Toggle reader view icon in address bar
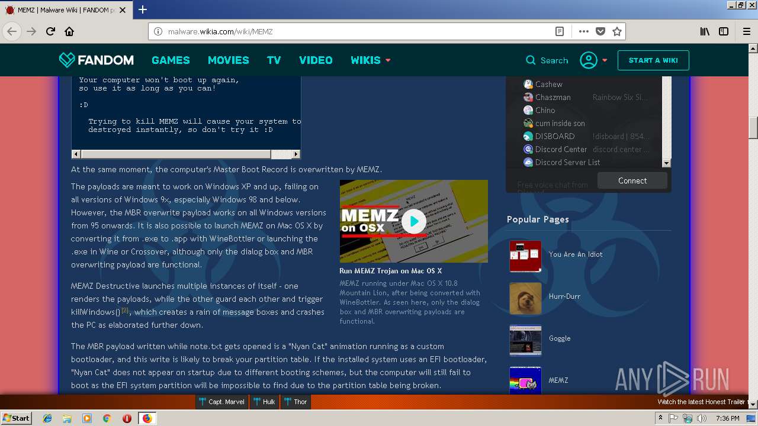 (559, 31)
